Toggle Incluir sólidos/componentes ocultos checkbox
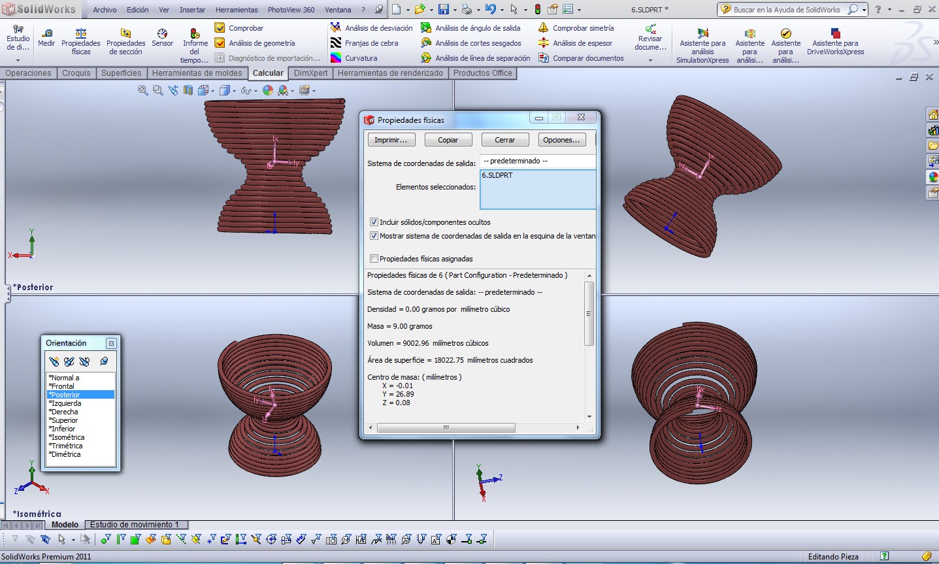Viewport: 939px width, 564px height. [x=374, y=222]
